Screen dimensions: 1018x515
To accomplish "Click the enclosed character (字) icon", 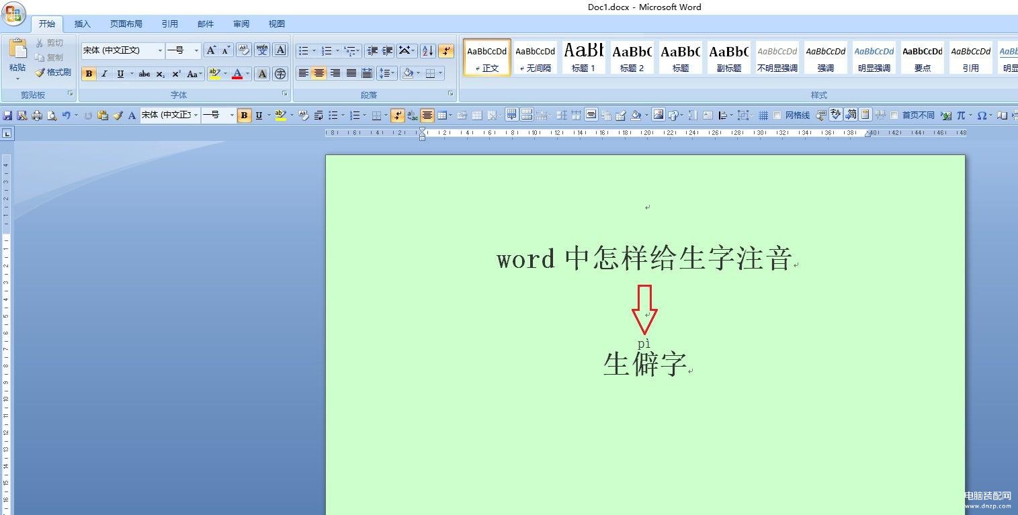I will (280, 74).
